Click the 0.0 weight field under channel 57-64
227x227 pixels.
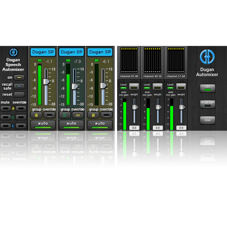[181, 128]
